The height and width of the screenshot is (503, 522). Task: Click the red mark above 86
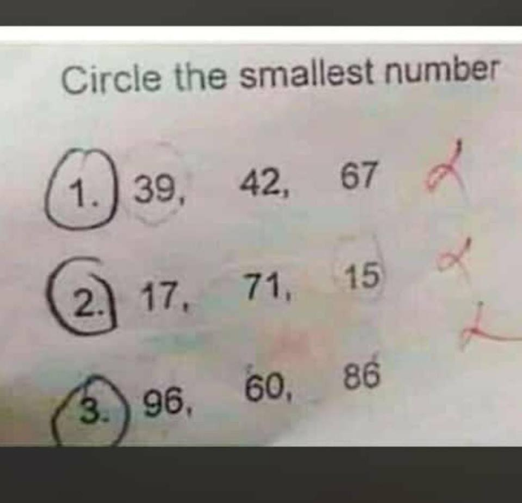[x=486, y=328]
